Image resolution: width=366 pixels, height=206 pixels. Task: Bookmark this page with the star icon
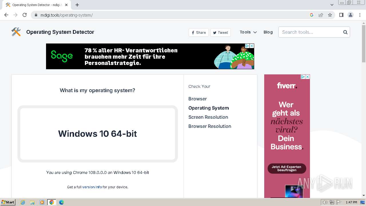pyautogui.click(x=330, y=15)
